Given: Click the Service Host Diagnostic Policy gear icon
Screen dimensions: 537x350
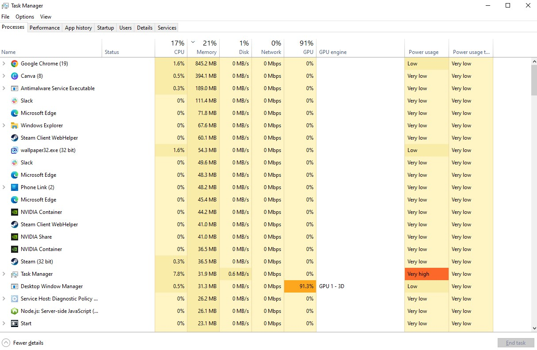Looking at the screenshot, I should pos(14,299).
